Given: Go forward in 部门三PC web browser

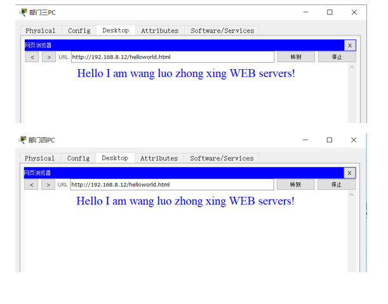Looking at the screenshot, I should (x=49, y=57).
